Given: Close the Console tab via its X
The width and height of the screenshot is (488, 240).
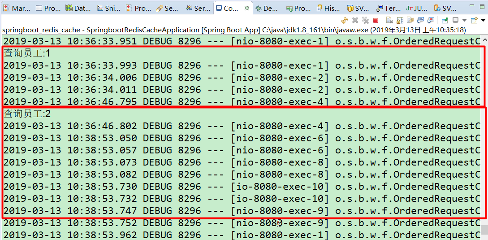Looking at the screenshot, I should pyautogui.click(x=247, y=9).
